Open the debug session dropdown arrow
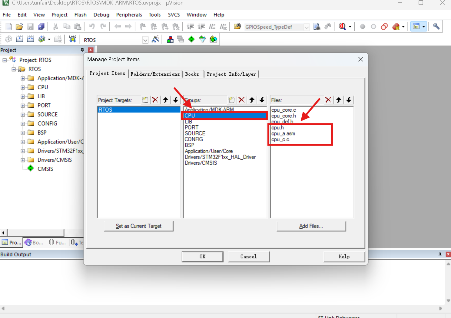The height and width of the screenshot is (318, 451). pos(350,27)
